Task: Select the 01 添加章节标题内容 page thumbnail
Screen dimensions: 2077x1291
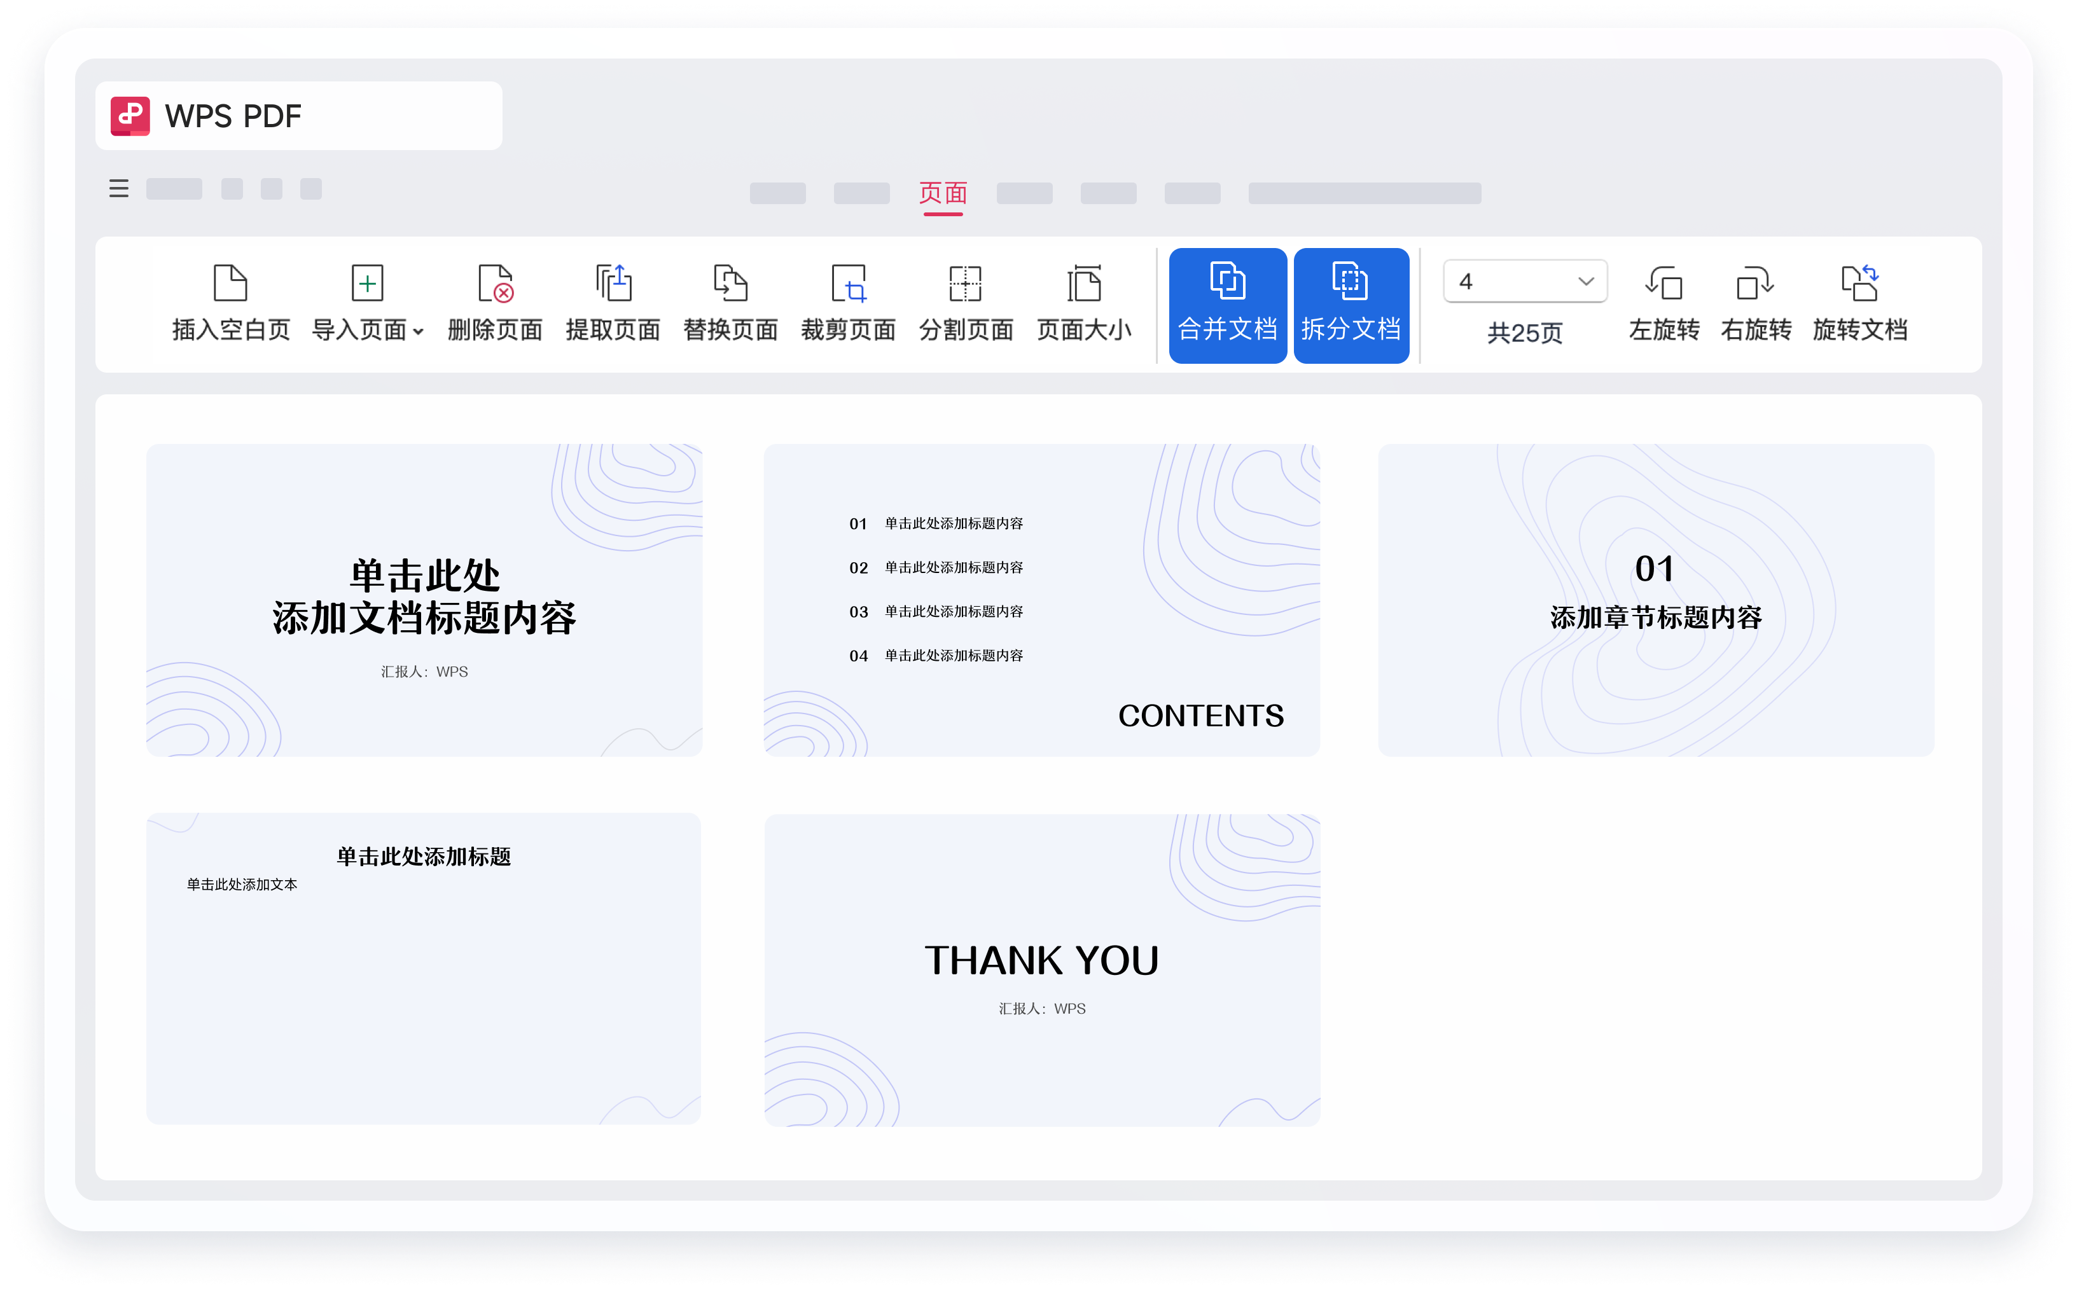Action: coord(1656,600)
